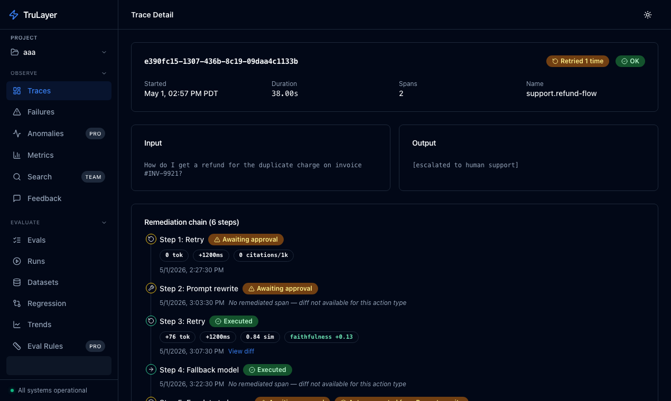The height and width of the screenshot is (401, 671).
Task: Click the Anomalies pulse icon
Action: coord(17,133)
